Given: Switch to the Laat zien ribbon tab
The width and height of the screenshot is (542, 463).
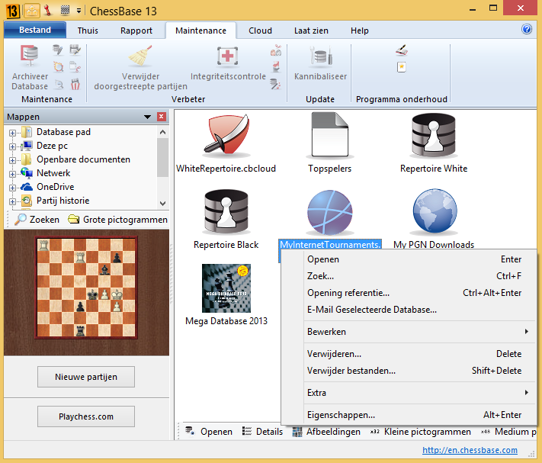Looking at the screenshot, I should pos(311,31).
